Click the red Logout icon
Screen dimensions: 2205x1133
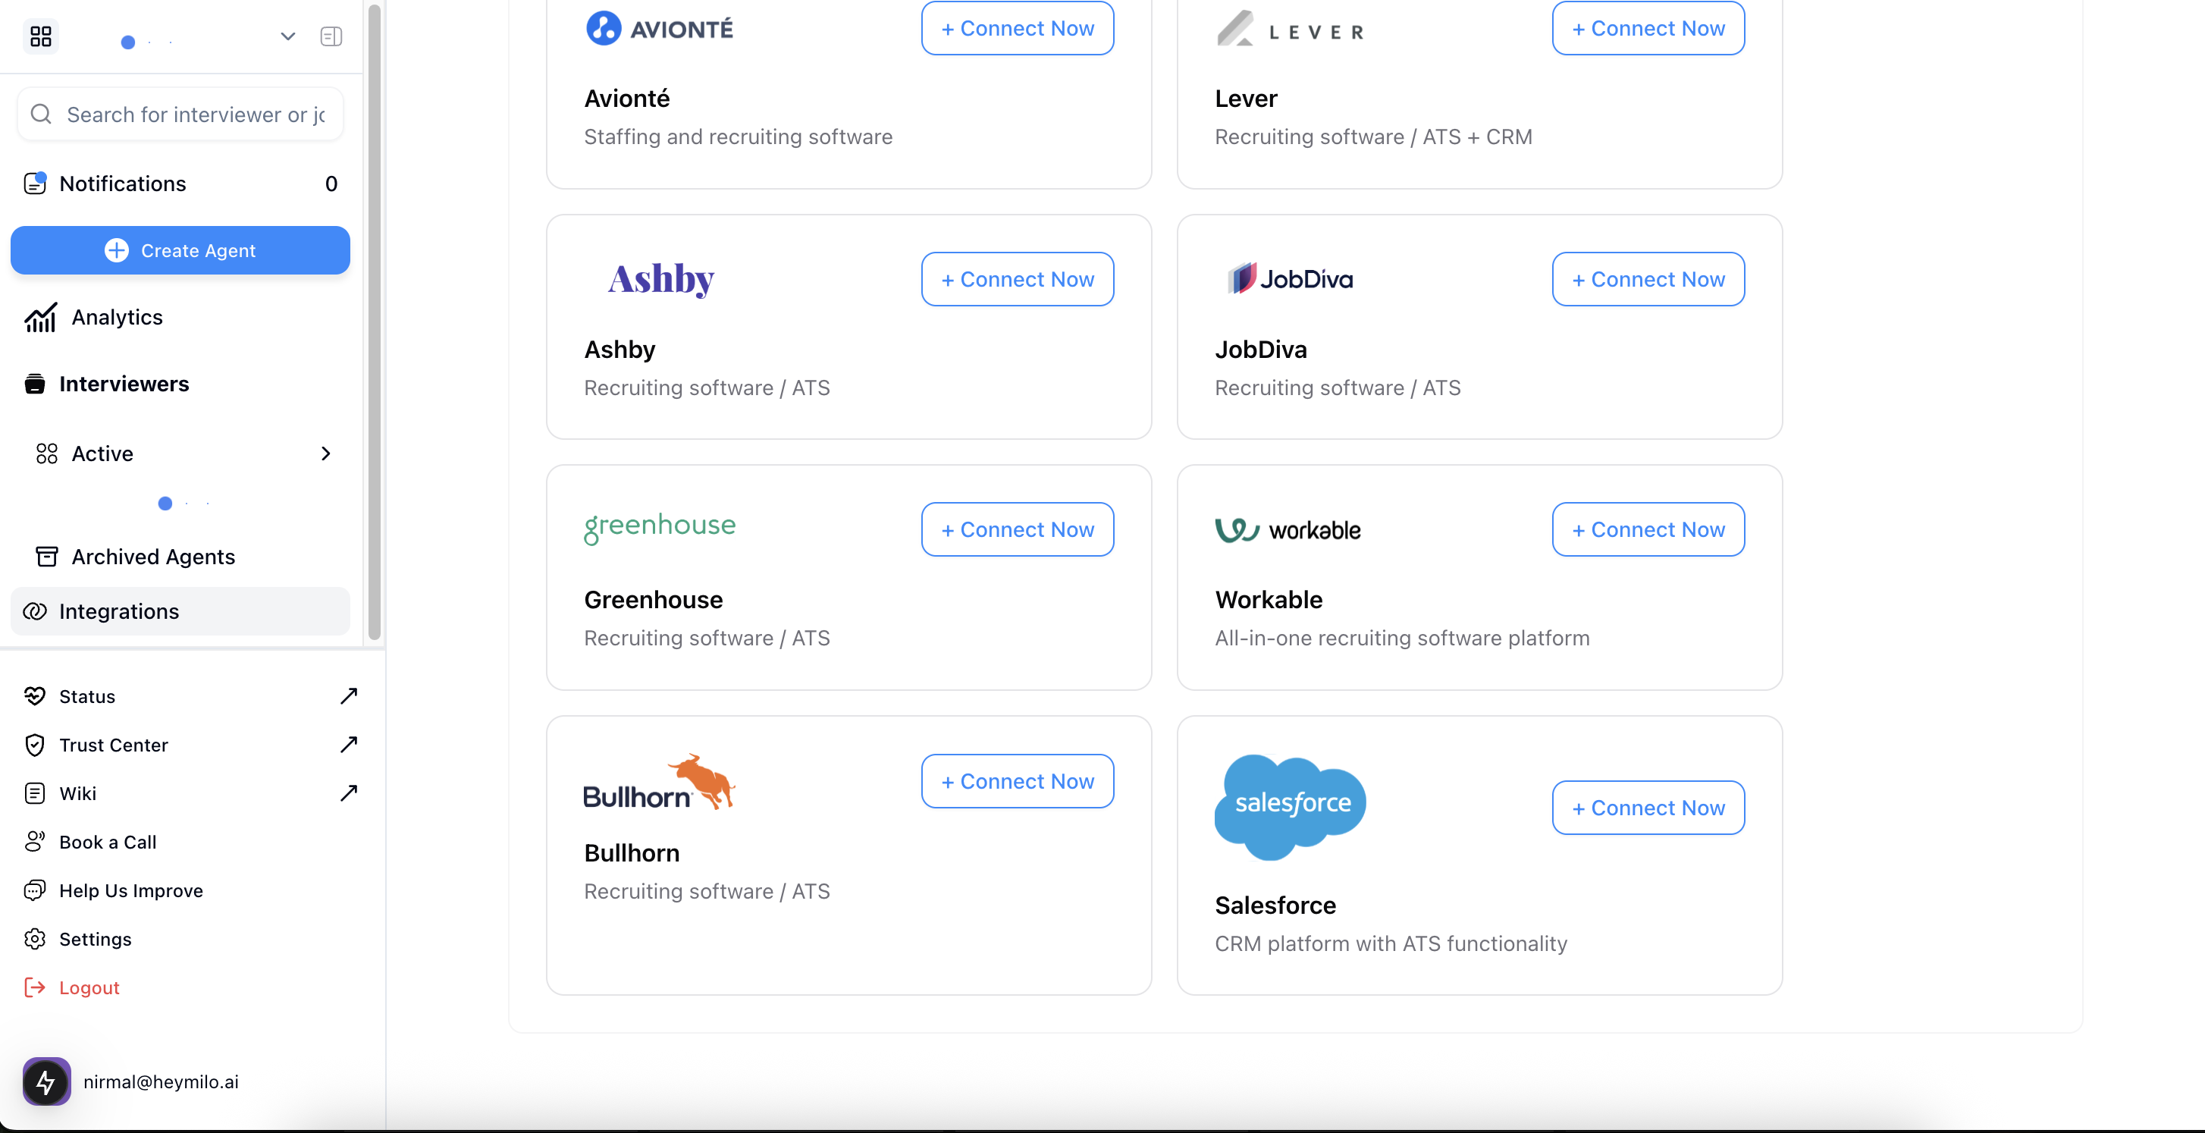click(x=34, y=987)
